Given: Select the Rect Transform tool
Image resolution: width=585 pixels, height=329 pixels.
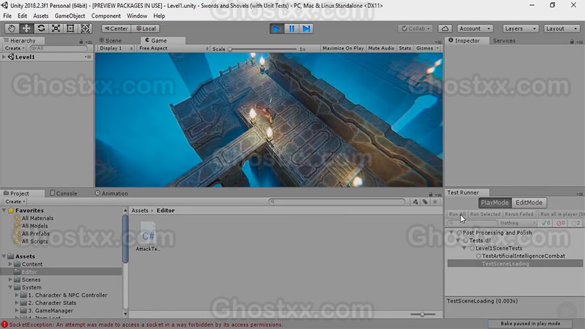Looking at the screenshot, I should [x=70, y=29].
